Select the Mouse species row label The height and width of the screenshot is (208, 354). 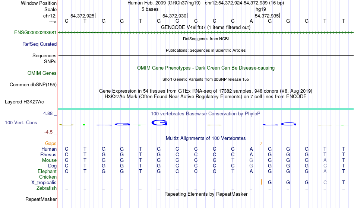49,160
